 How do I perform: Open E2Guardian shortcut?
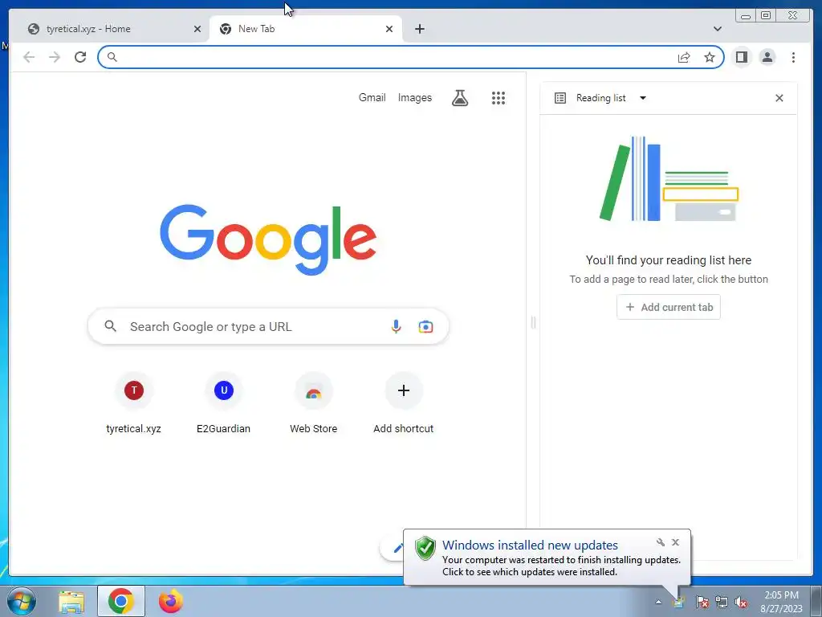(223, 403)
